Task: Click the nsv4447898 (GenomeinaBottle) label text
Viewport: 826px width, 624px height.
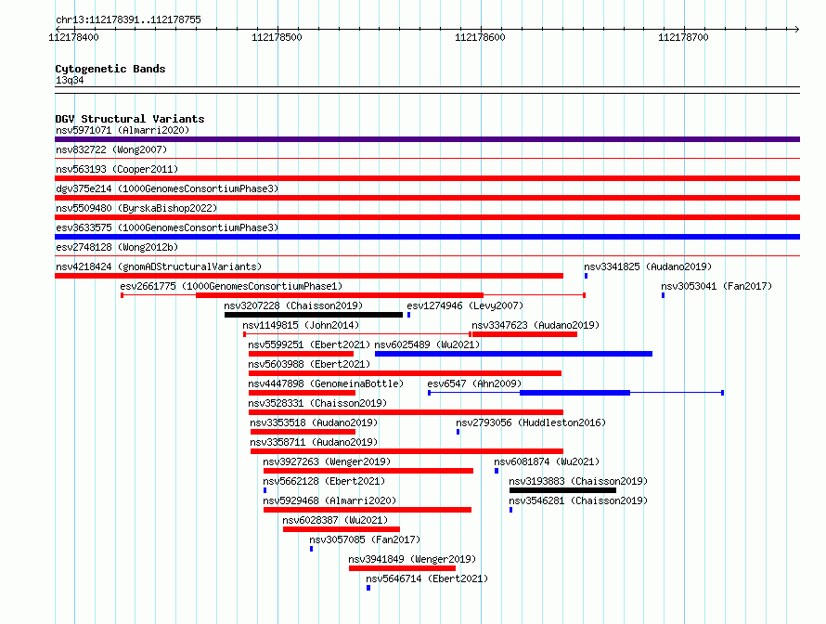Action: click(326, 383)
